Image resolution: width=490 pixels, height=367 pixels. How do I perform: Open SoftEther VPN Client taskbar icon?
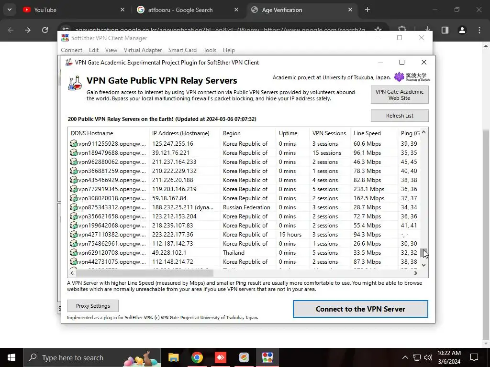pos(267,357)
